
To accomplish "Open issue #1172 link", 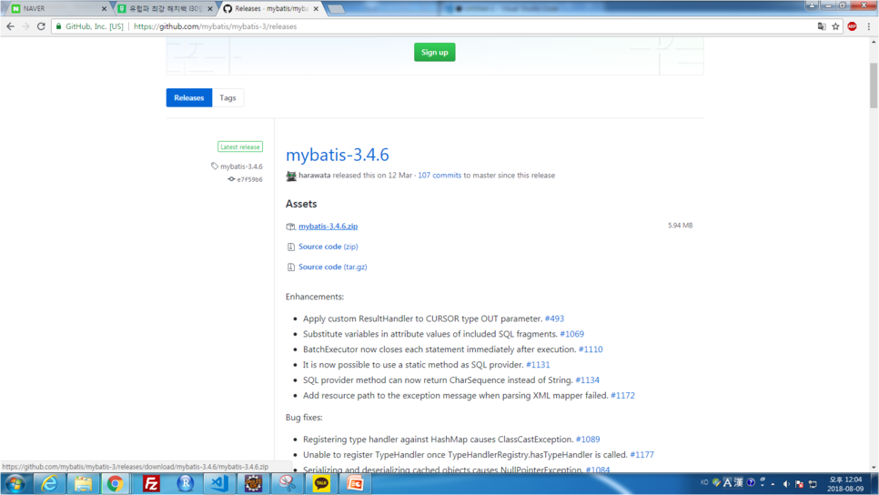I will point(622,396).
